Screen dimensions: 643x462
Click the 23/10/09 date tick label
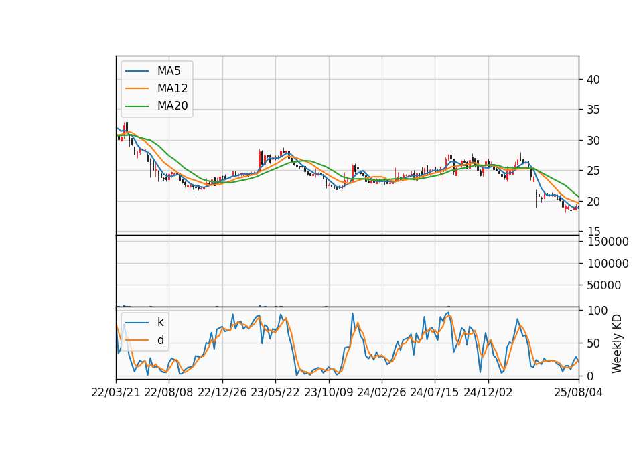pyautogui.click(x=328, y=392)
